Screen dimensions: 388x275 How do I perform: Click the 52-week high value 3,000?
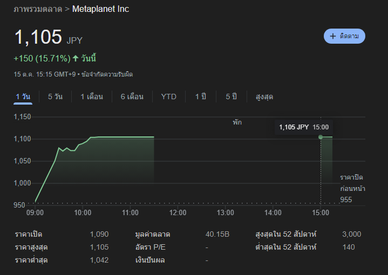pos(351,234)
